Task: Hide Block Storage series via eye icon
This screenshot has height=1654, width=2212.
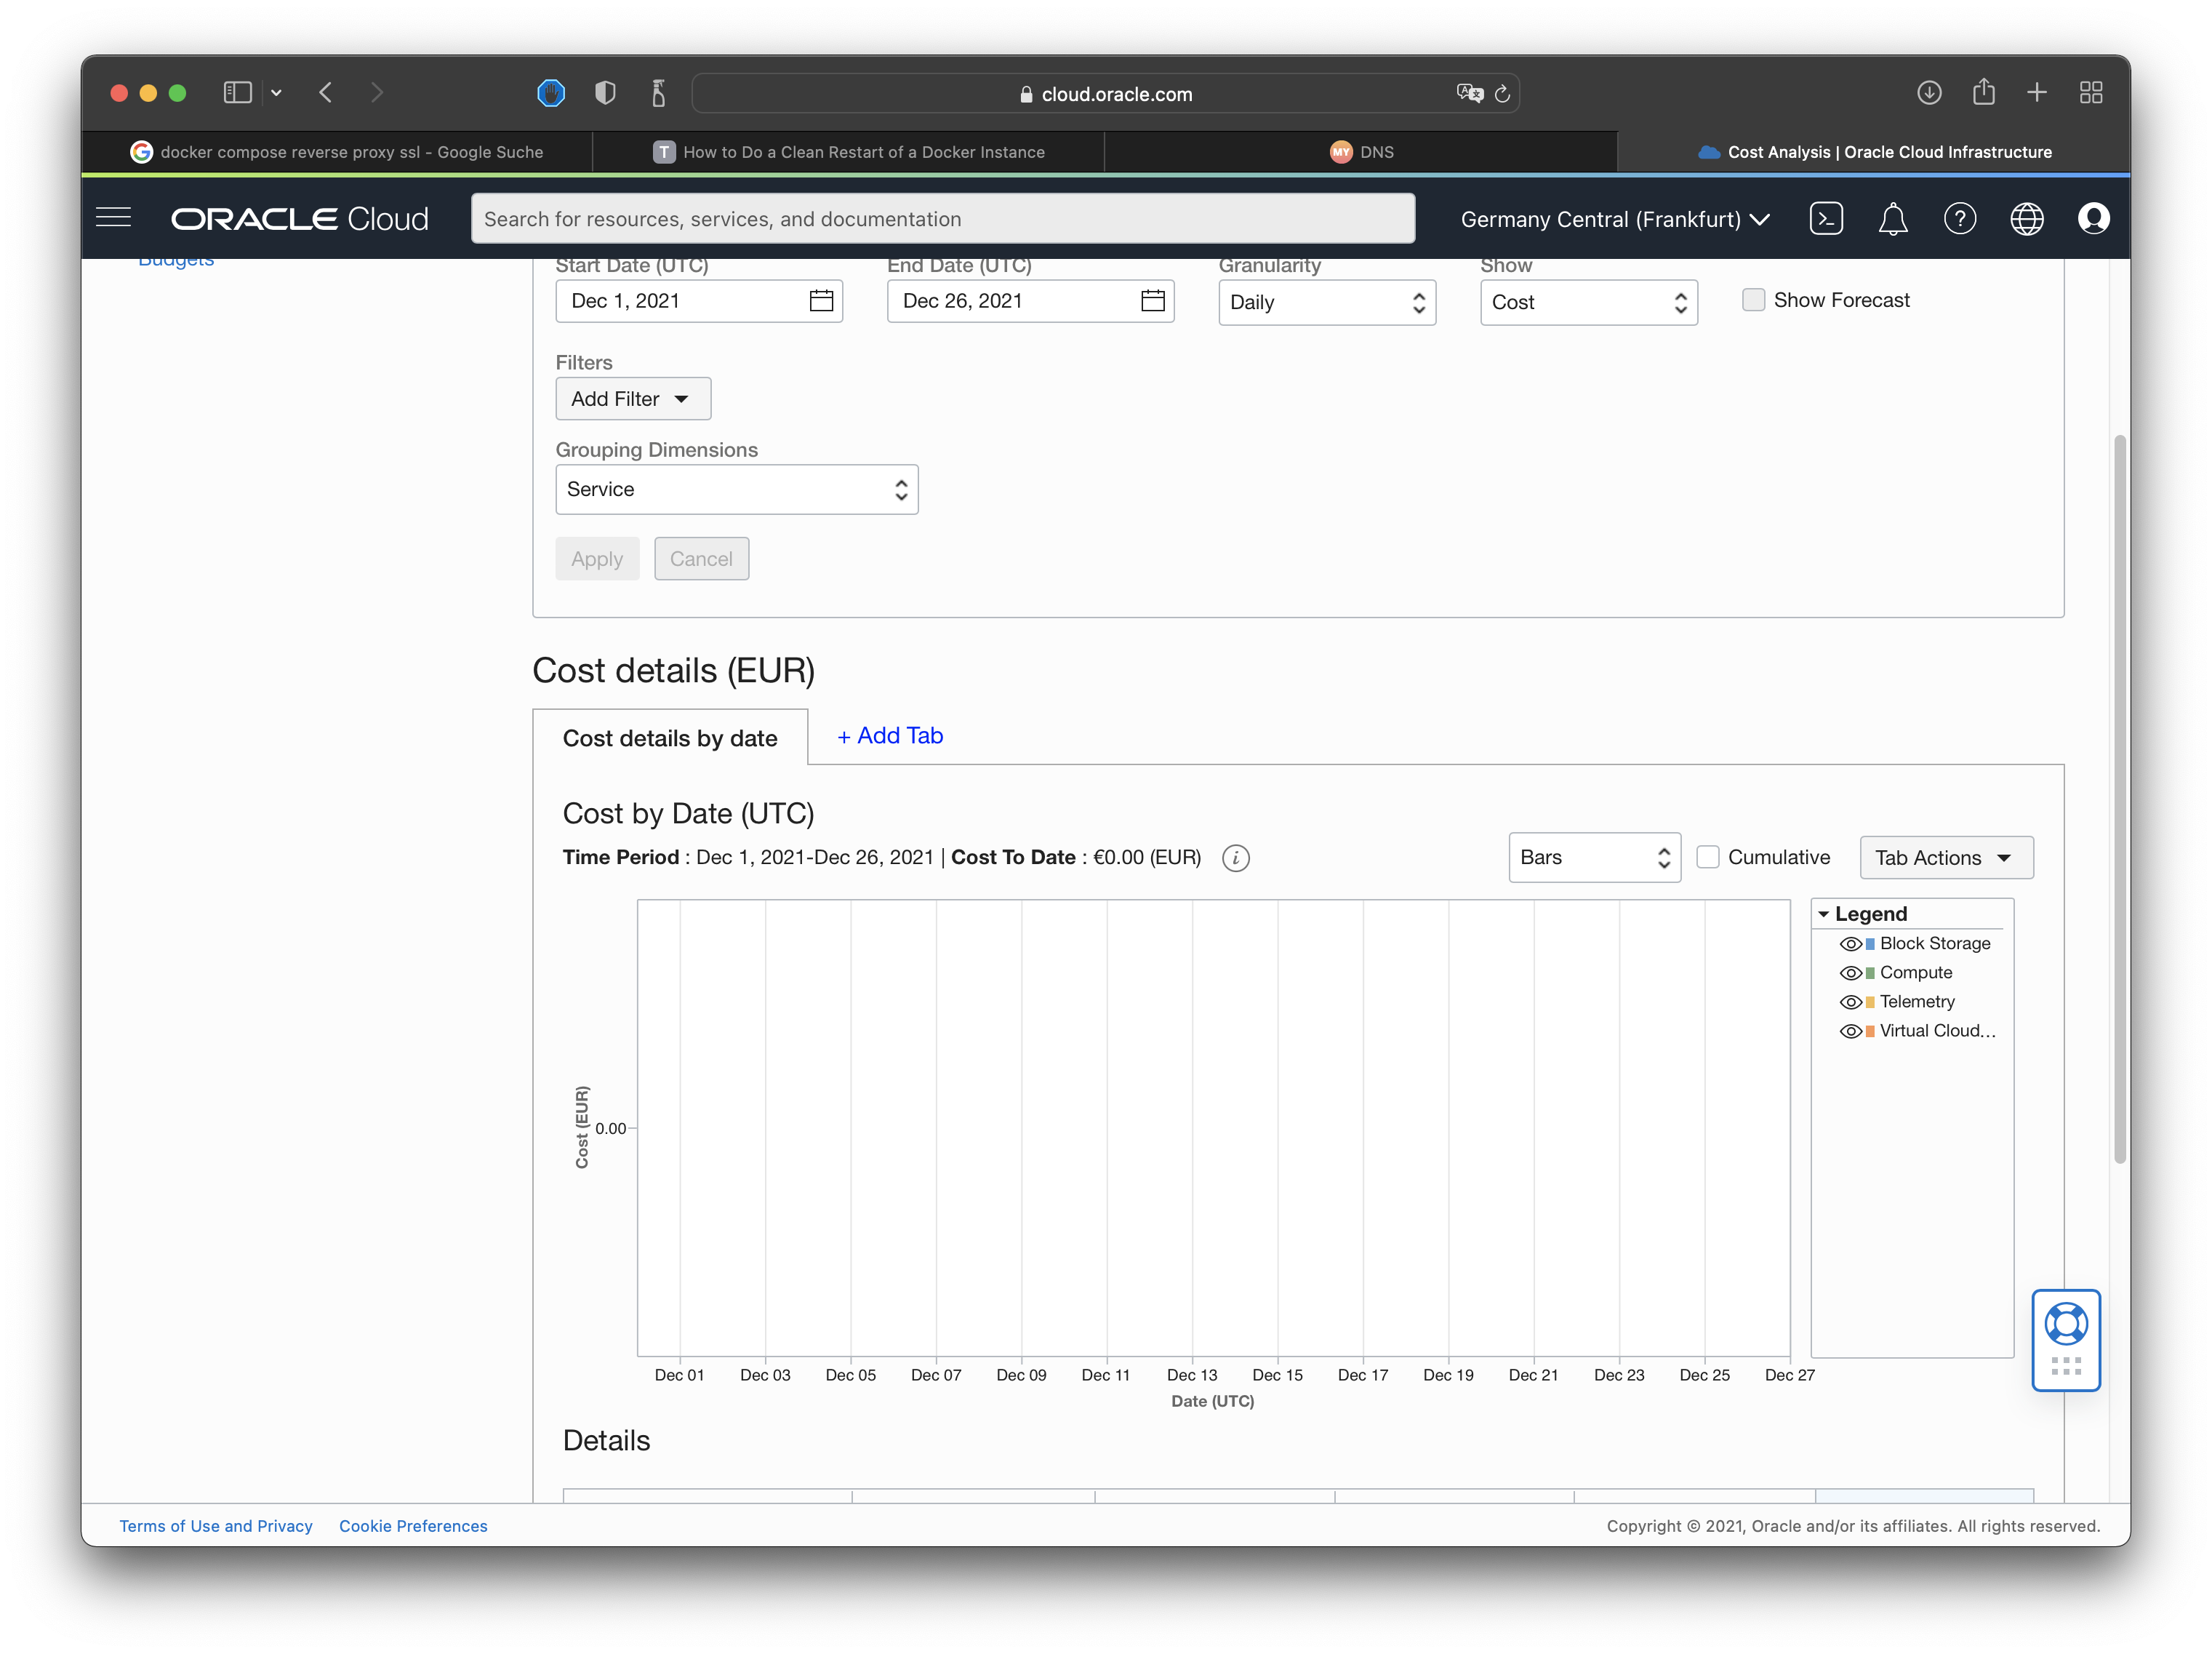Action: 1850,944
